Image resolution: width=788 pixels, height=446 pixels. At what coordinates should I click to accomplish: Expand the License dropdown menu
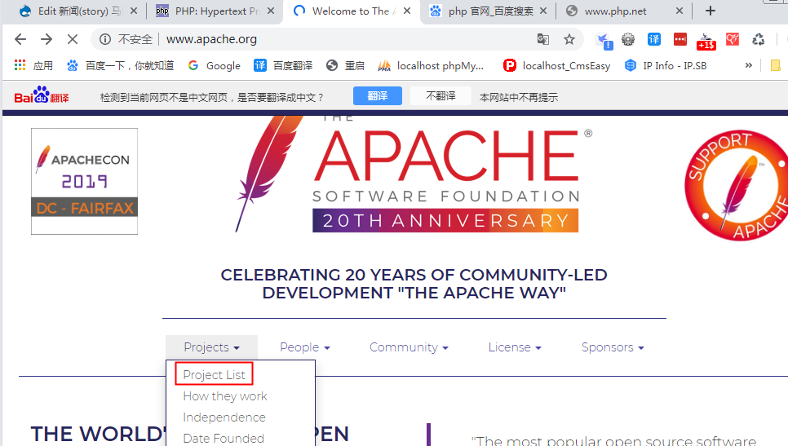pos(515,347)
